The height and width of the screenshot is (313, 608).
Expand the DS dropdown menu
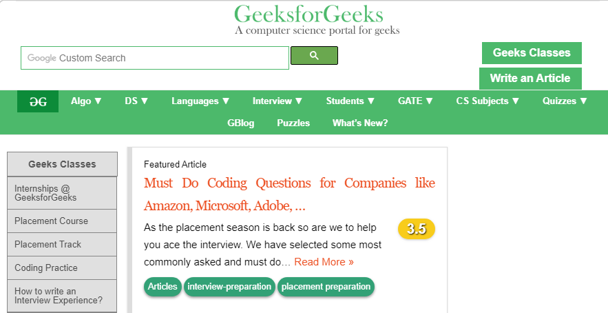[x=136, y=101]
